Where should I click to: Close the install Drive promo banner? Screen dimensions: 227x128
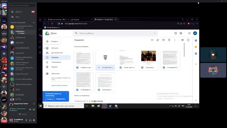[67, 93]
